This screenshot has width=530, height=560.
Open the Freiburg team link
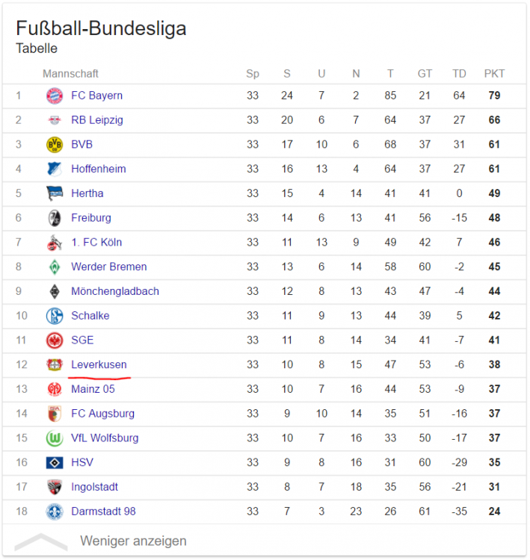point(91,218)
